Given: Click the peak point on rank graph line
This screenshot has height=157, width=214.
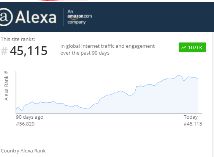Looking at the screenshot, I should 178,75.
